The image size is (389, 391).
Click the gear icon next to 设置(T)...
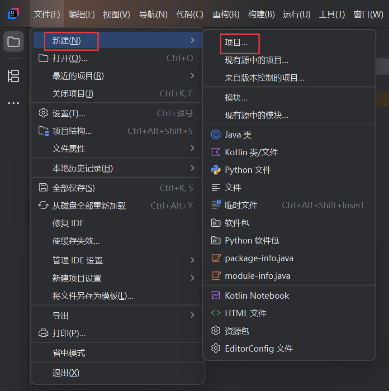click(43, 113)
